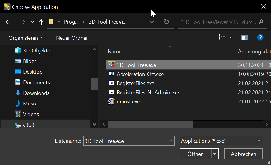Toggle the preview pane
The width and height of the screenshot is (271, 165).
[x=244, y=37]
